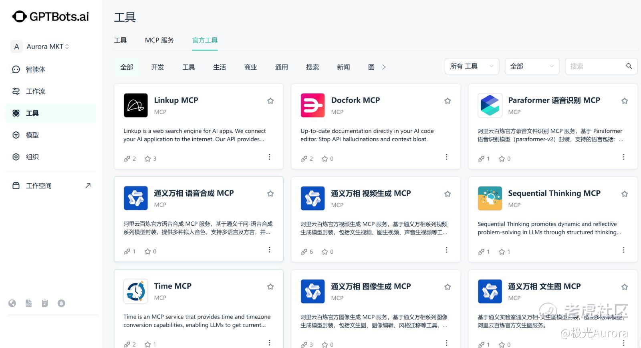Filter tools by 搜索 category
Viewport: 641px width, 348px height.
point(312,67)
